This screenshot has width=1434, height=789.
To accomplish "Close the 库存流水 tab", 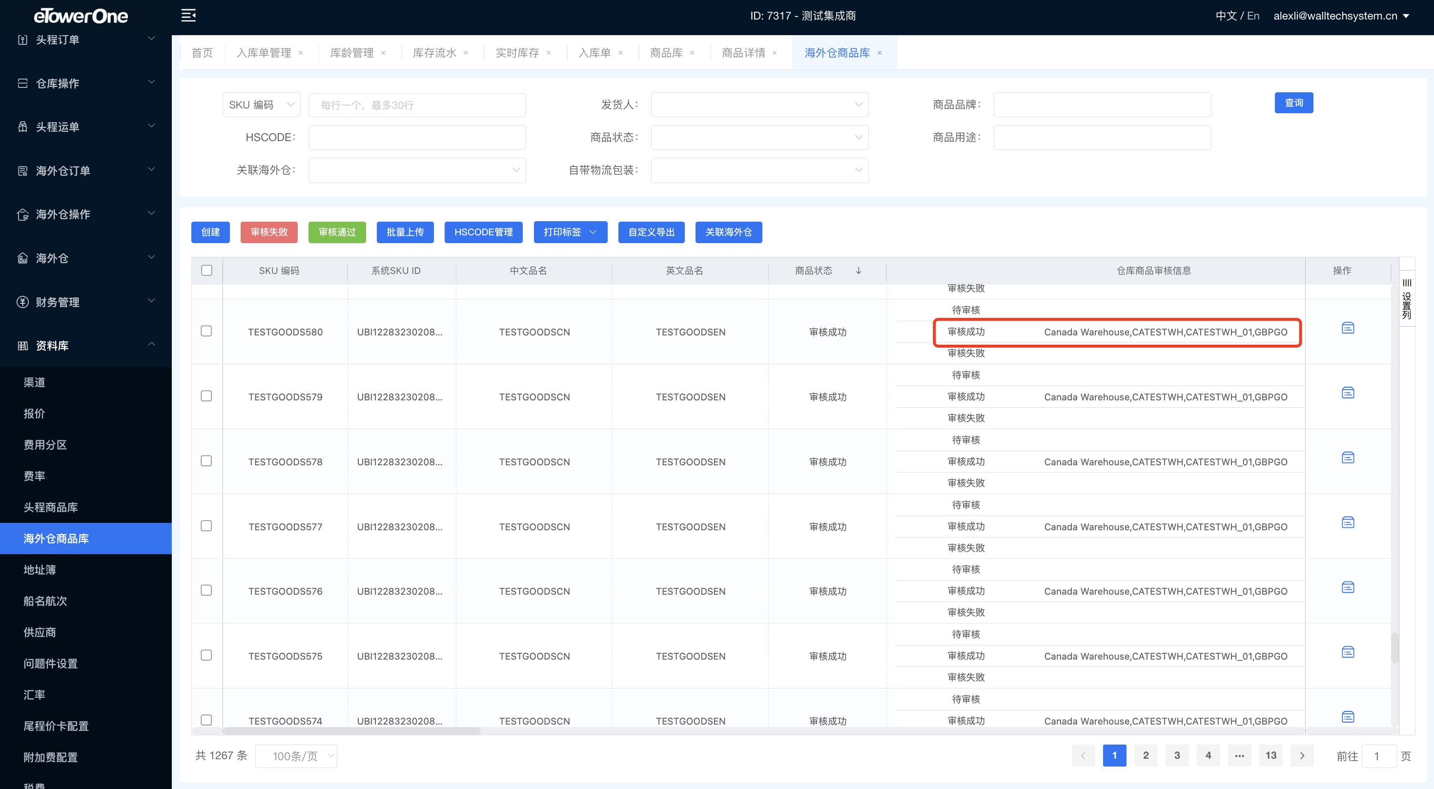I will click(465, 53).
